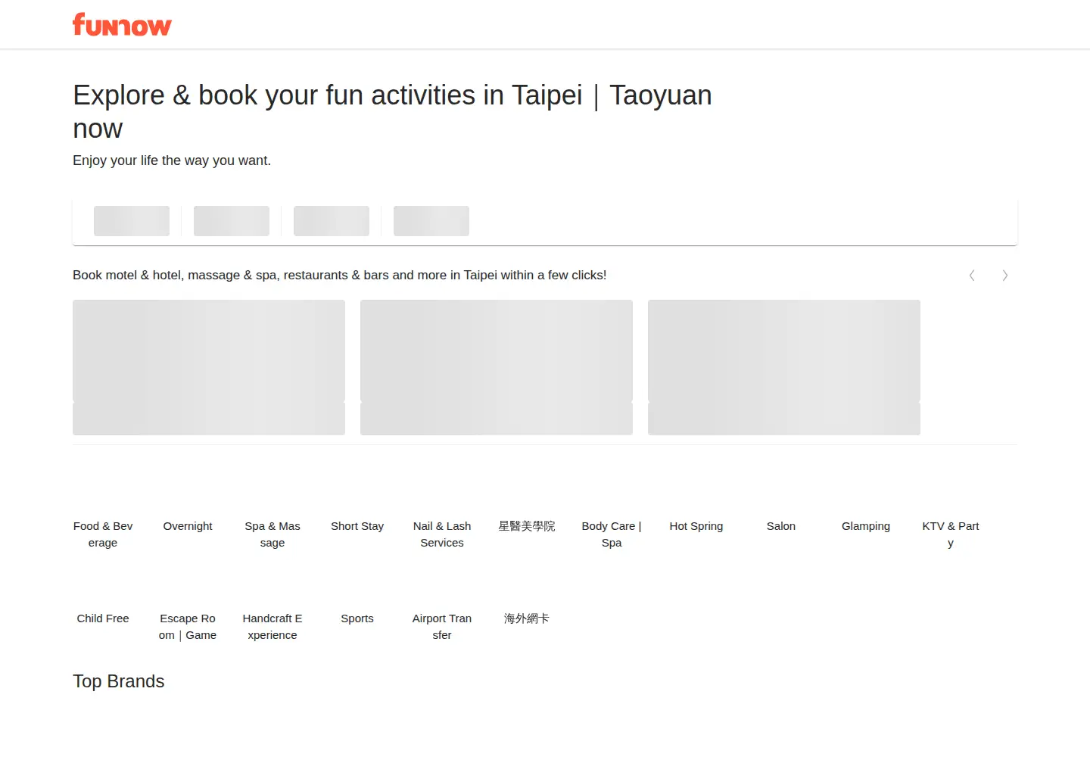Go to next carousel slide arrow
1090x757 pixels.
click(1005, 276)
